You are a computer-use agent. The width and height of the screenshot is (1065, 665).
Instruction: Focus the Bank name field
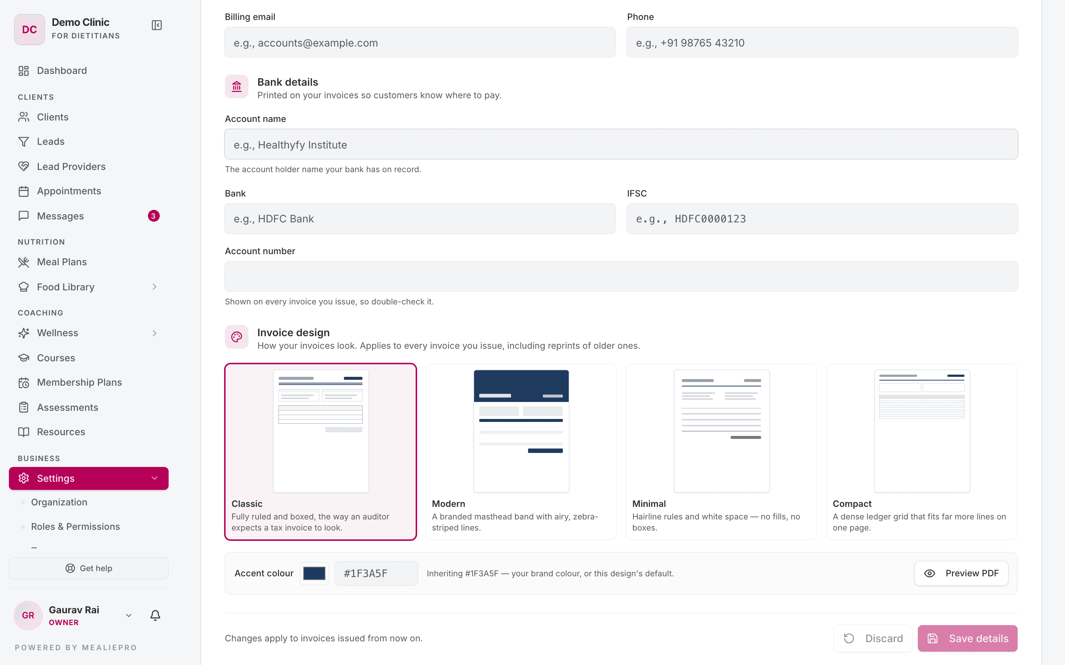[420, 219]
